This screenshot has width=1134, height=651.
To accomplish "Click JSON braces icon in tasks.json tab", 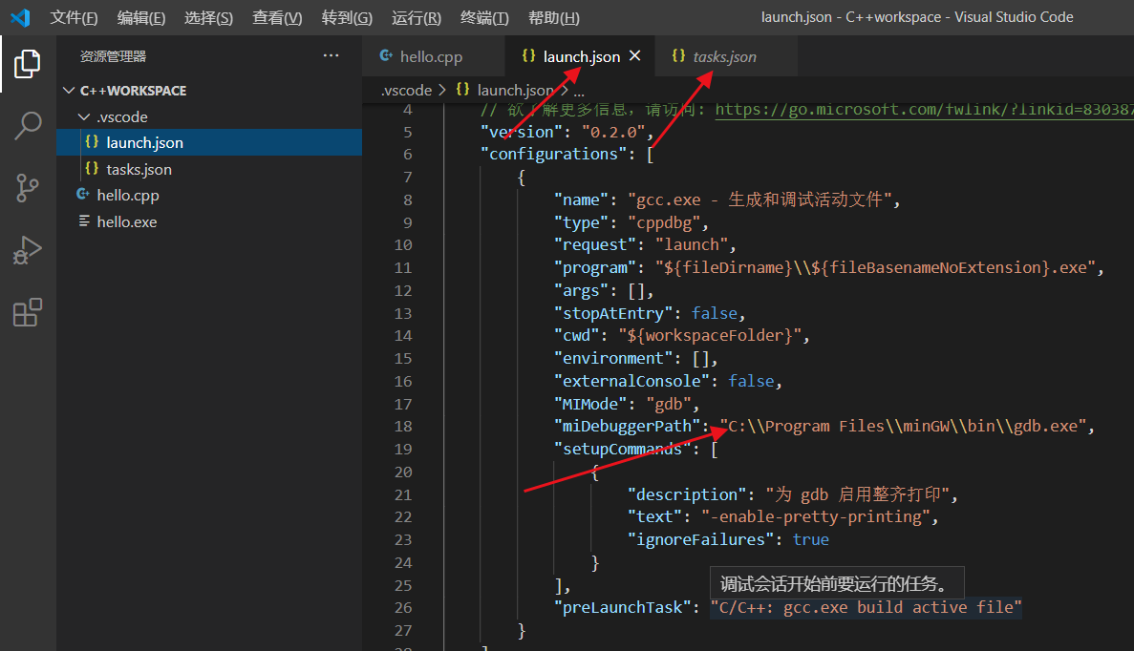I will click(678, 55).
